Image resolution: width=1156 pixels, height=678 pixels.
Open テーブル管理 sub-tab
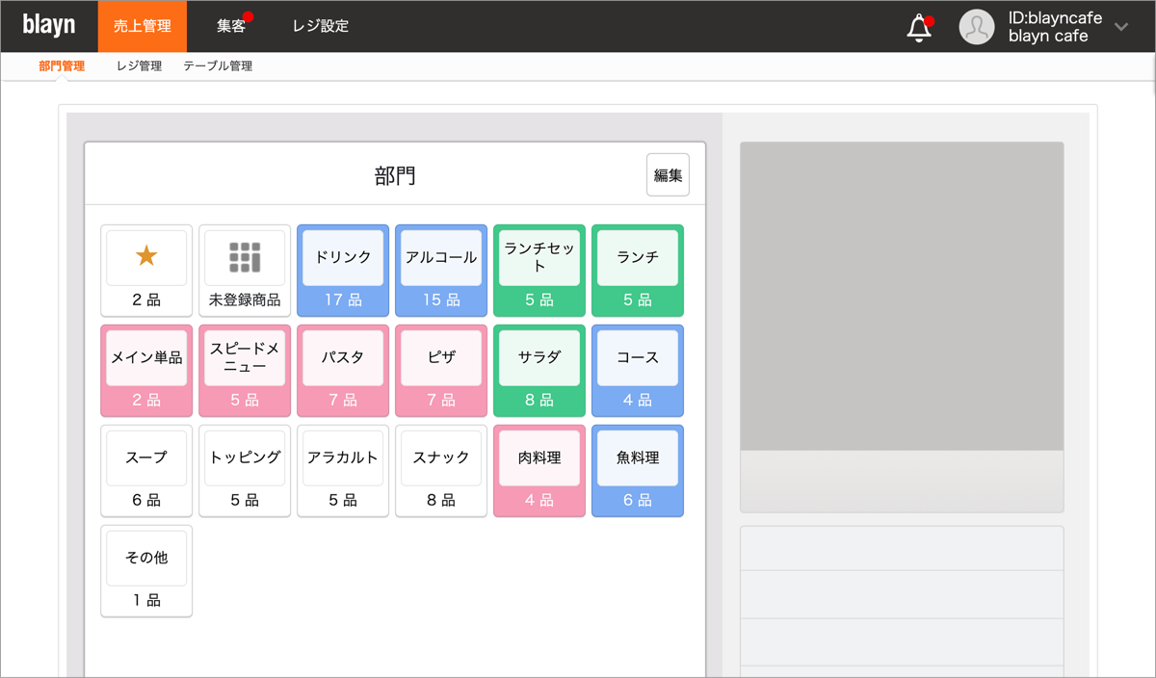pos(218,66)
